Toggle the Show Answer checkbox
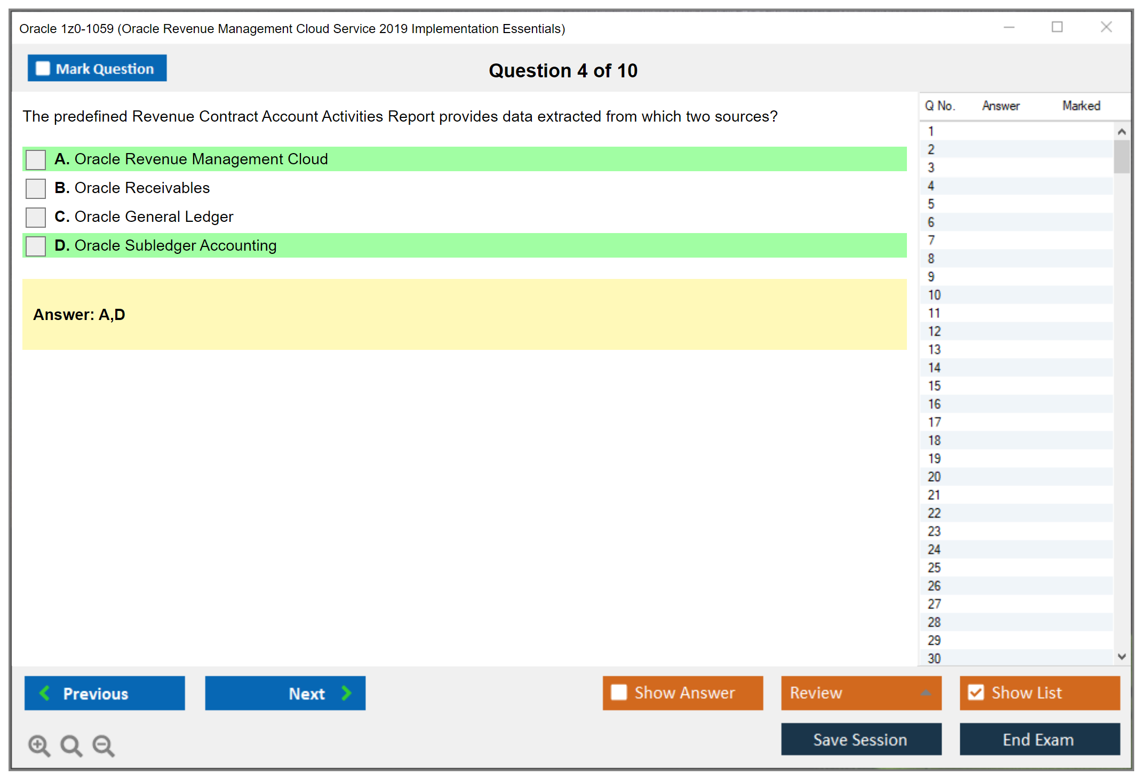Image resolution: width=1147 pixels, height=784 pixels. pyautogui.click(x=619, y=692)
